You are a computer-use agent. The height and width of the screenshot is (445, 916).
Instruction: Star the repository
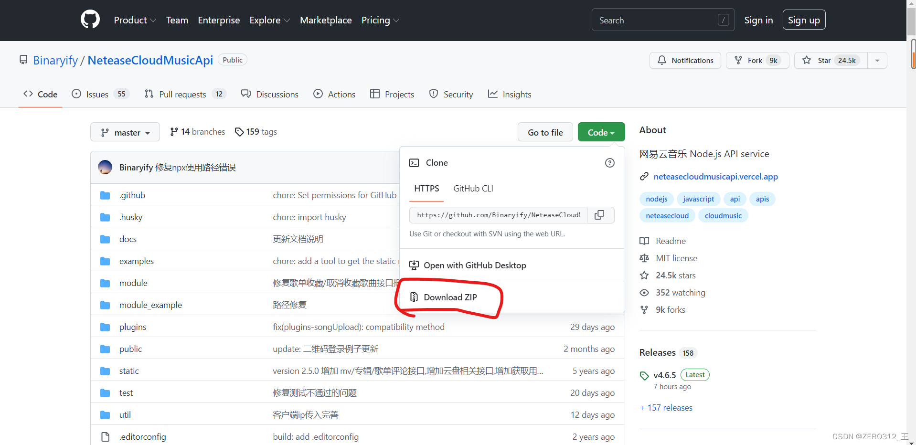(x=831, y=61)
